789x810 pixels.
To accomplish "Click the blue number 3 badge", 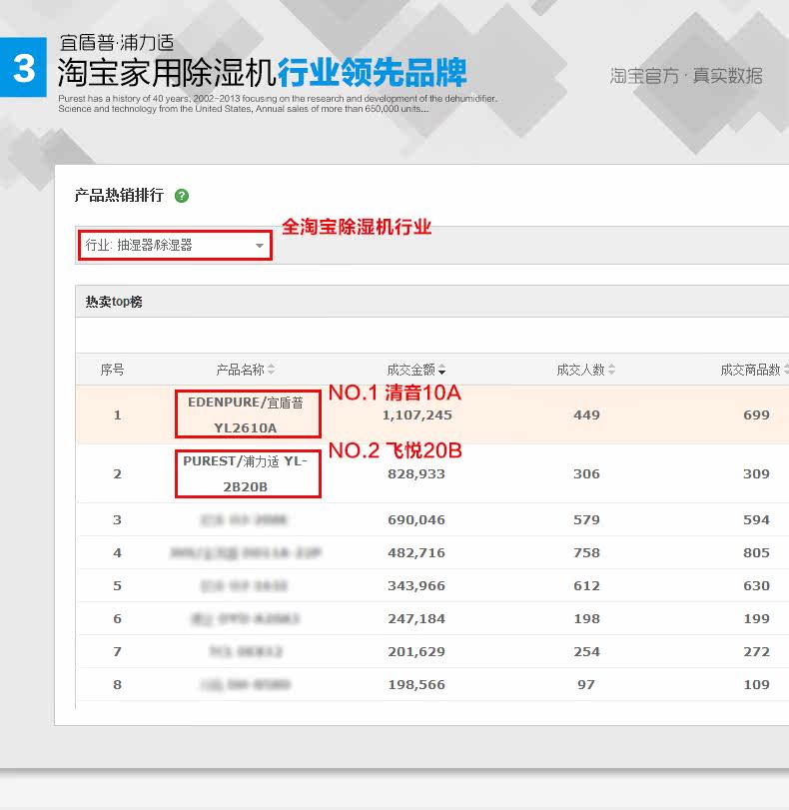I will coord(23,69).
